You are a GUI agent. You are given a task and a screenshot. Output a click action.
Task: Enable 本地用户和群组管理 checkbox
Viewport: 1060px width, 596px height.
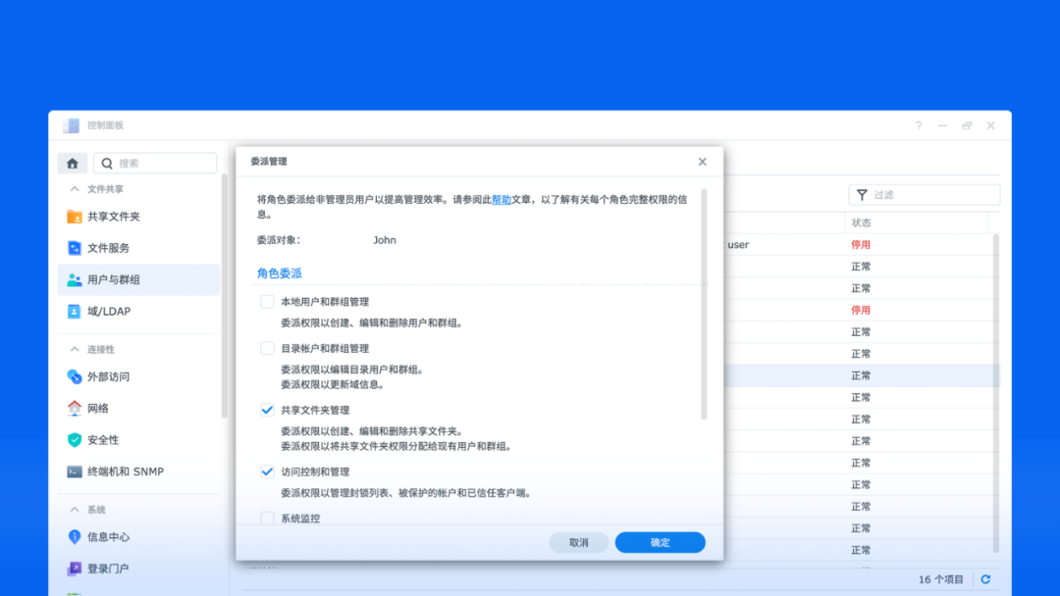point(267,302)
